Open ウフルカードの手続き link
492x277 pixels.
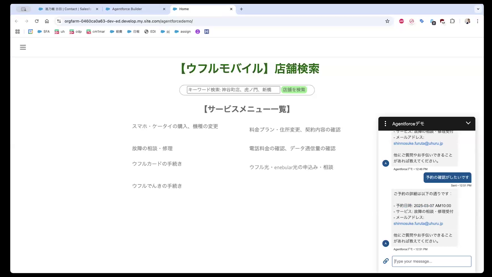tap(157, 164)
